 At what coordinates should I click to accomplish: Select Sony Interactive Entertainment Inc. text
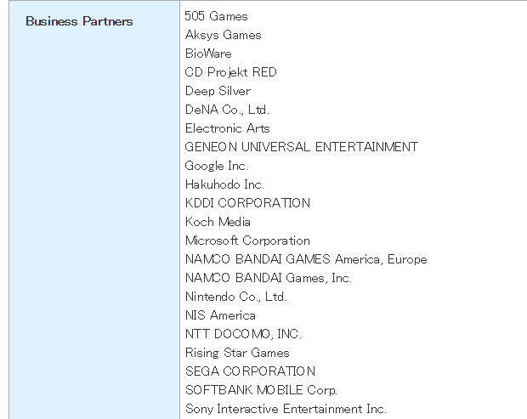click(x=286, y=409)
